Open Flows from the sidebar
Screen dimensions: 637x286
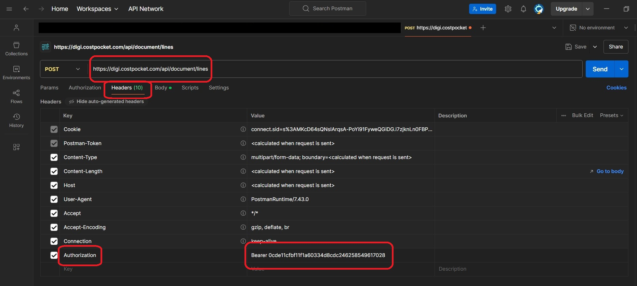click(16, 97)
